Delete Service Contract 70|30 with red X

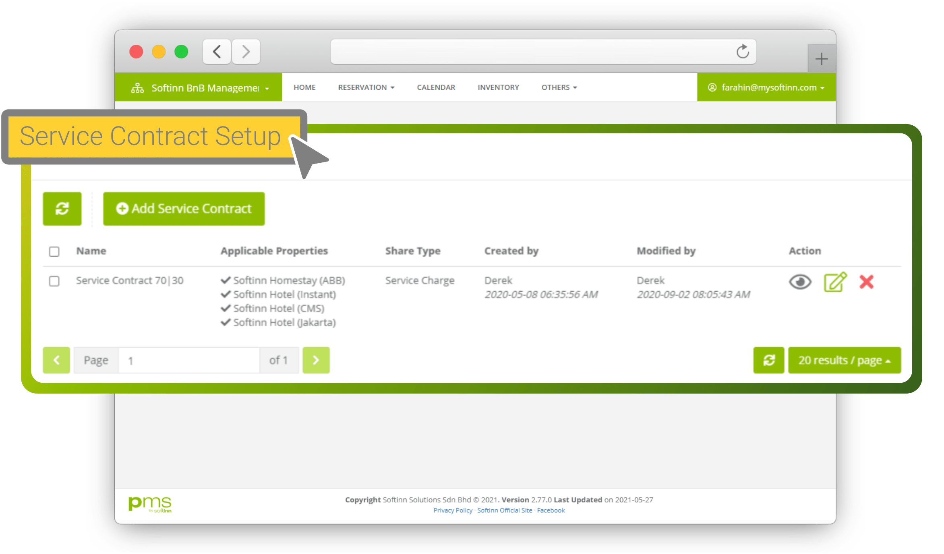(x=866, y=282)
